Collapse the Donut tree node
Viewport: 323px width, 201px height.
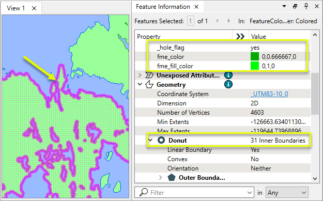click(150, 140)
